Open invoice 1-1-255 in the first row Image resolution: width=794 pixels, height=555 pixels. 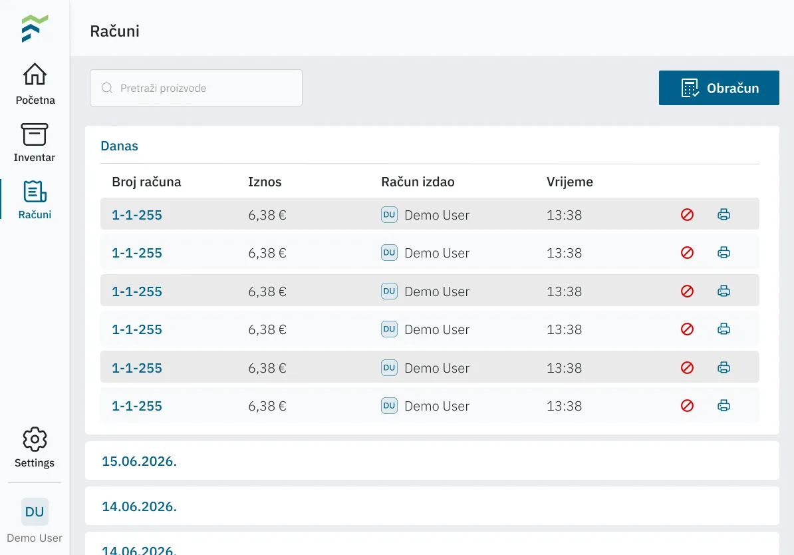(x=137, y=215)
